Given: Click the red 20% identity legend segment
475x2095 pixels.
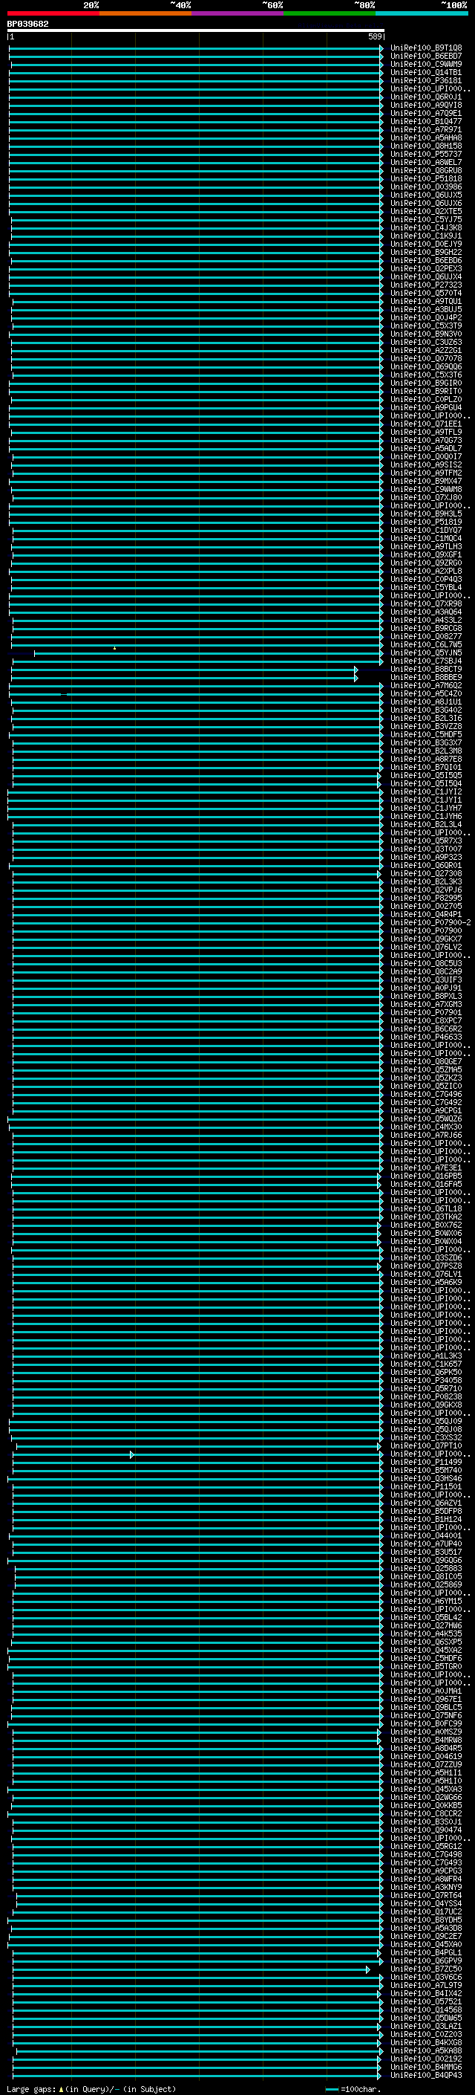Looking at the screenshot, I should click(53, 13).
